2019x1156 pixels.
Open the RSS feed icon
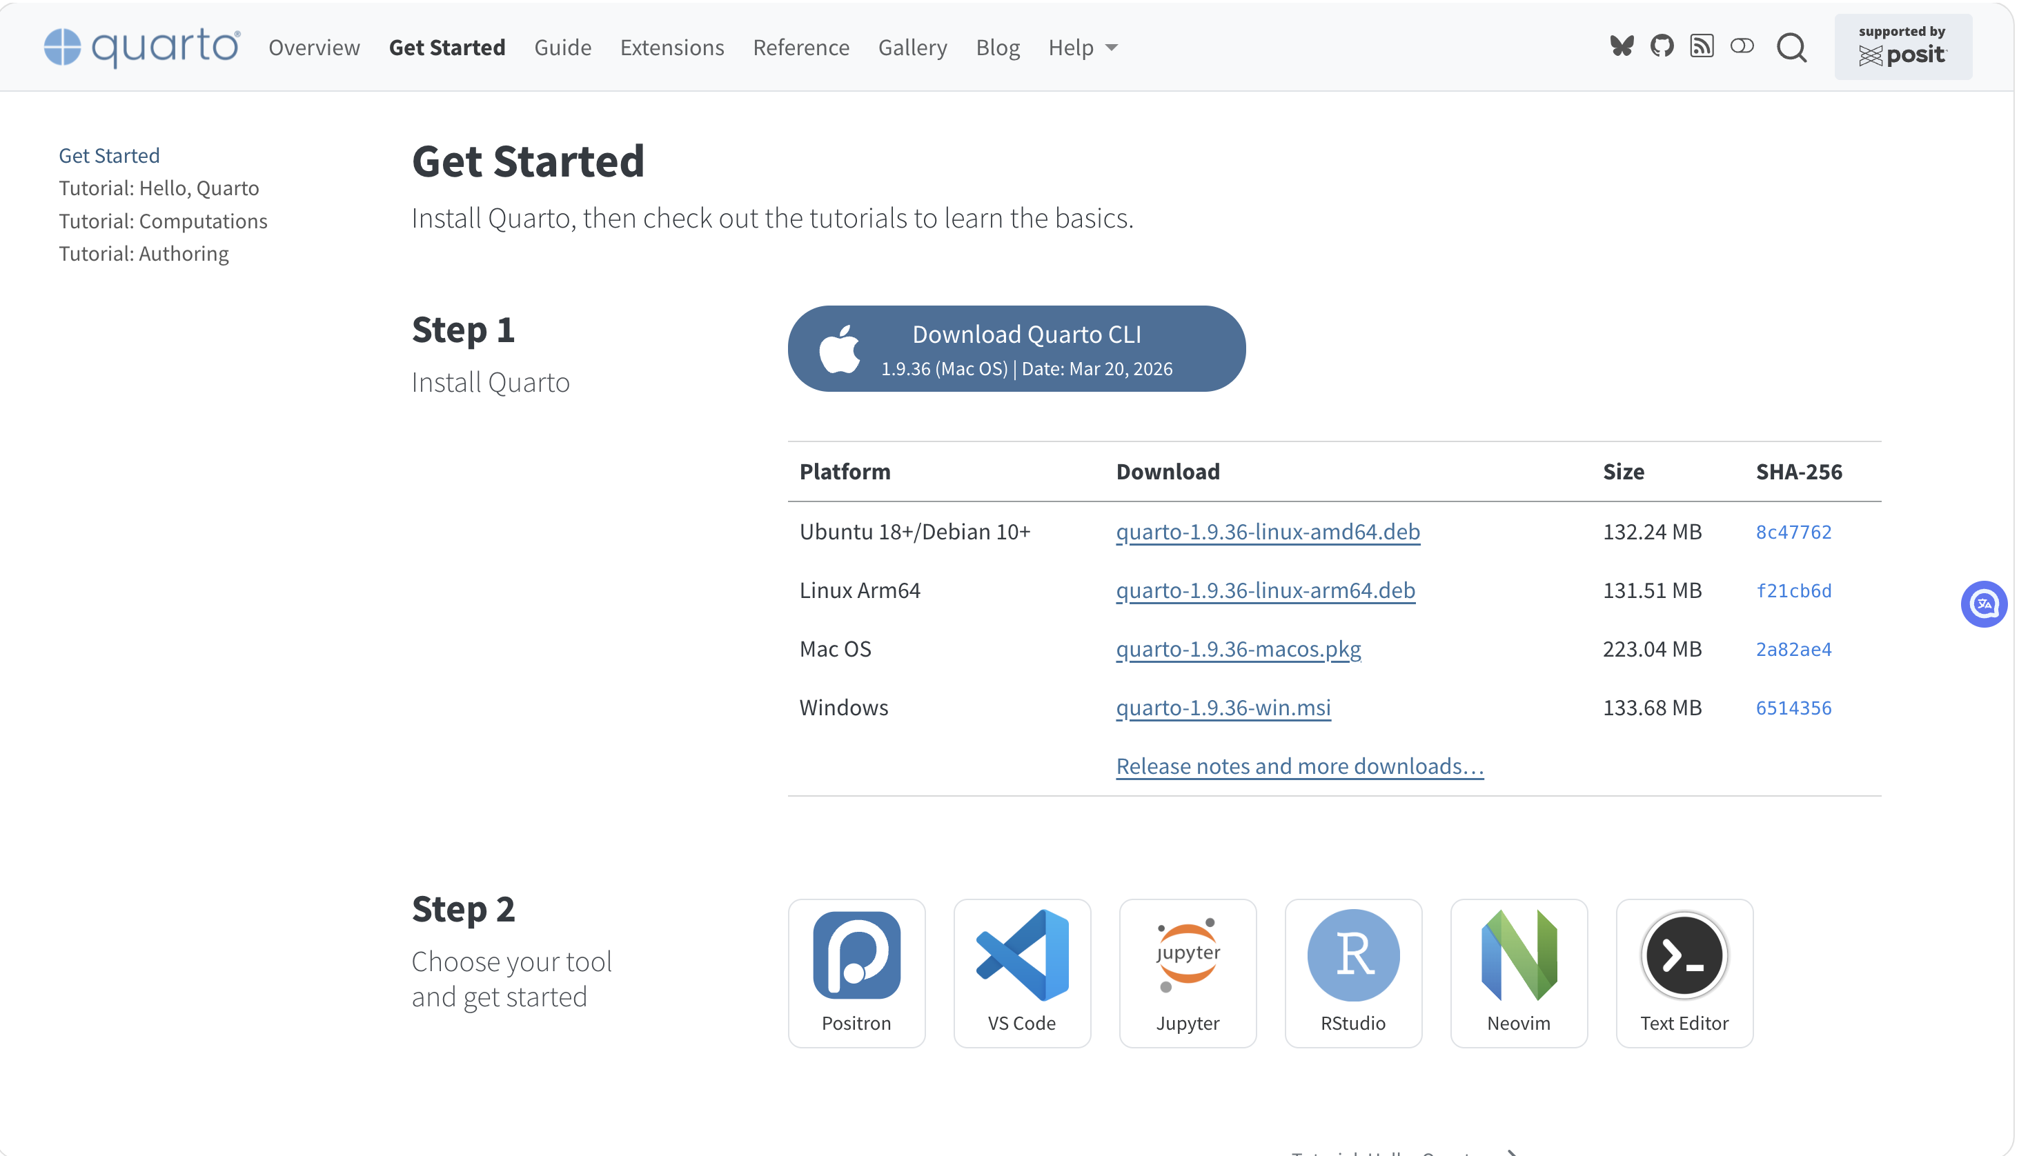tap(1702, 46)
